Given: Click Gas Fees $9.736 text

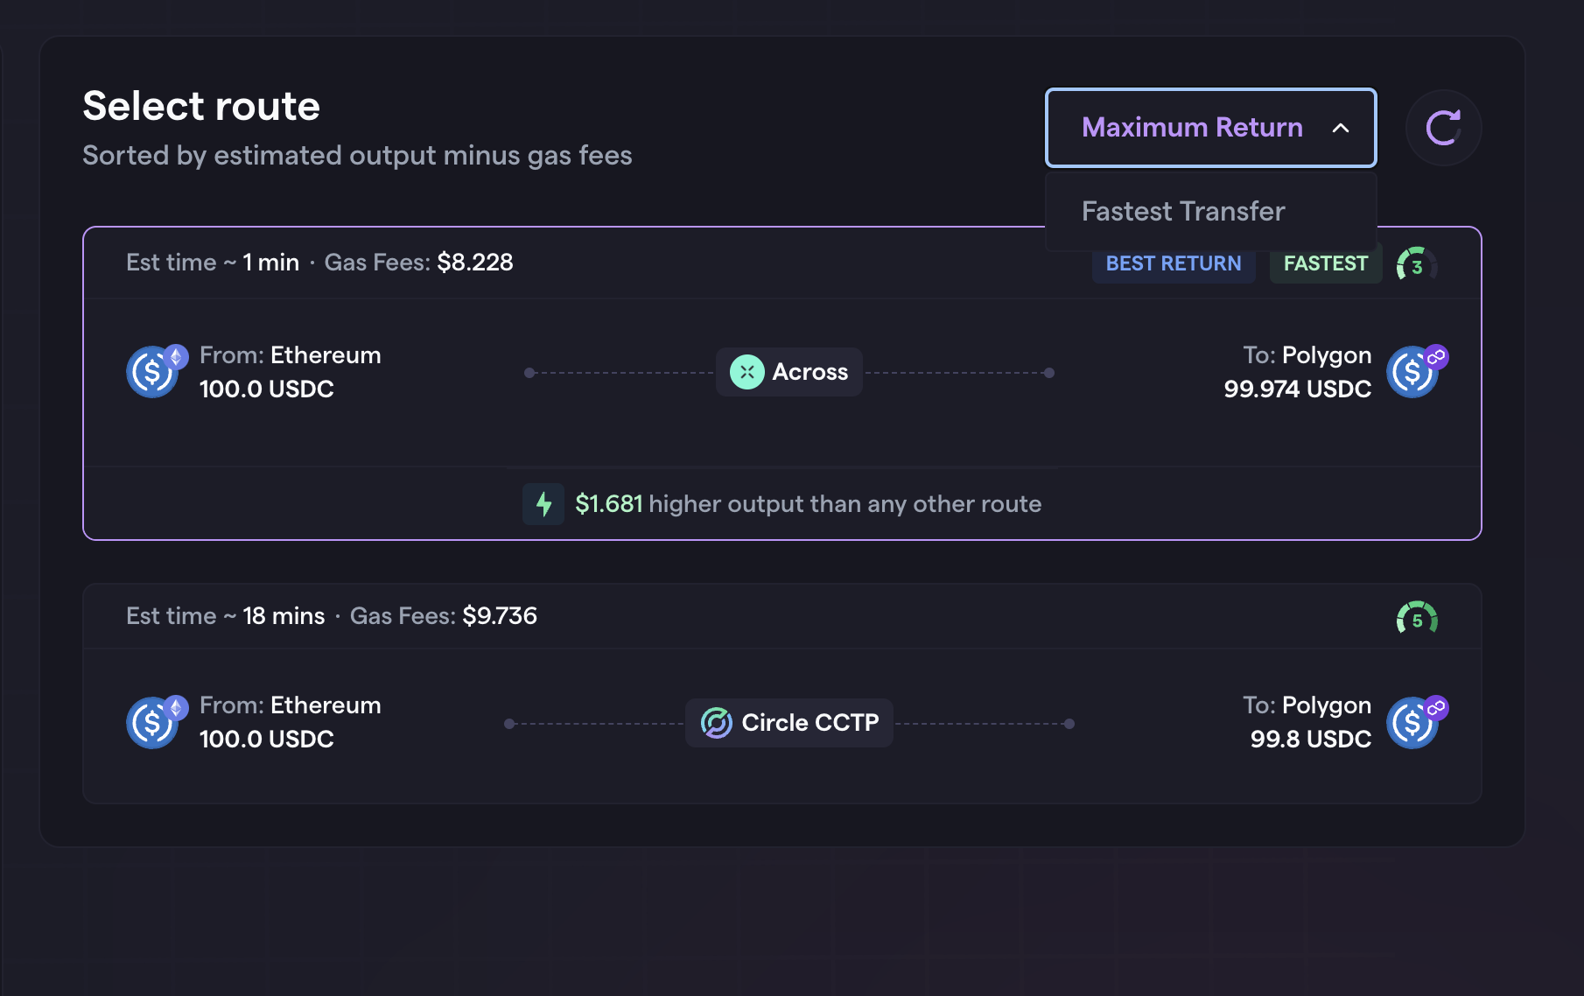Looking at the screenshot, I should 444,616.
